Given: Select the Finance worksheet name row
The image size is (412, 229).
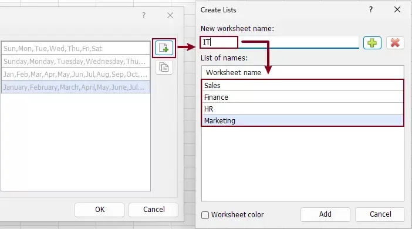Looking at the screenshot, I should (302, 97).
